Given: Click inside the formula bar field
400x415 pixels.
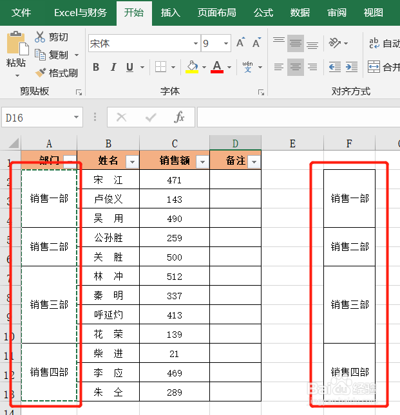Looking at the screenshot, I should pos(298,117).
